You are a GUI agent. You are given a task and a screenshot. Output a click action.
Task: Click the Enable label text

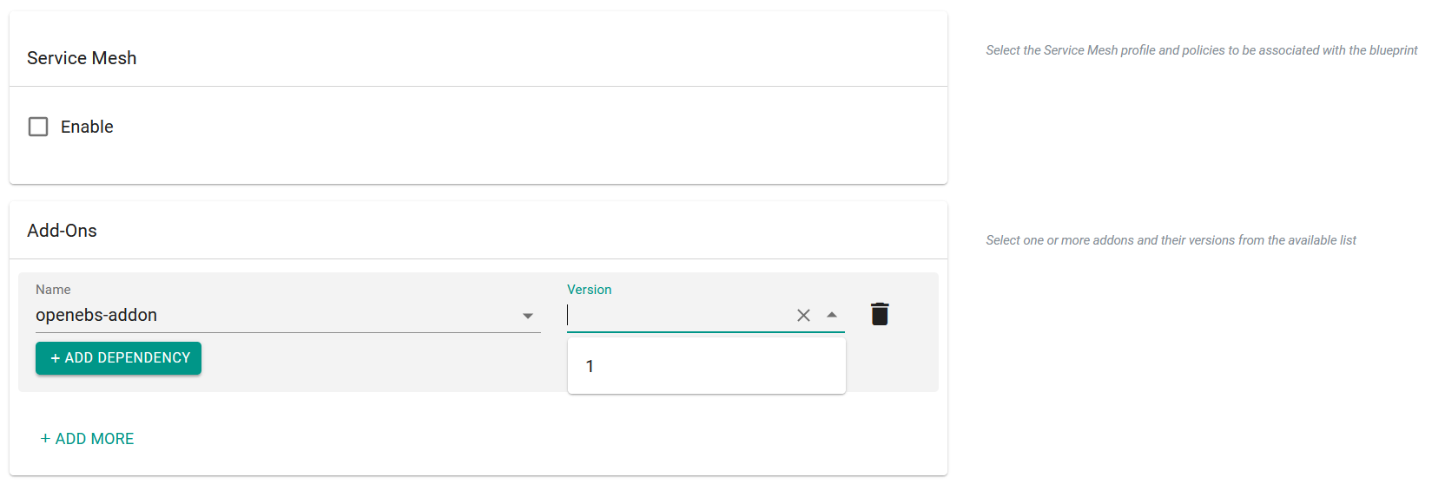[x=87, y=127]
